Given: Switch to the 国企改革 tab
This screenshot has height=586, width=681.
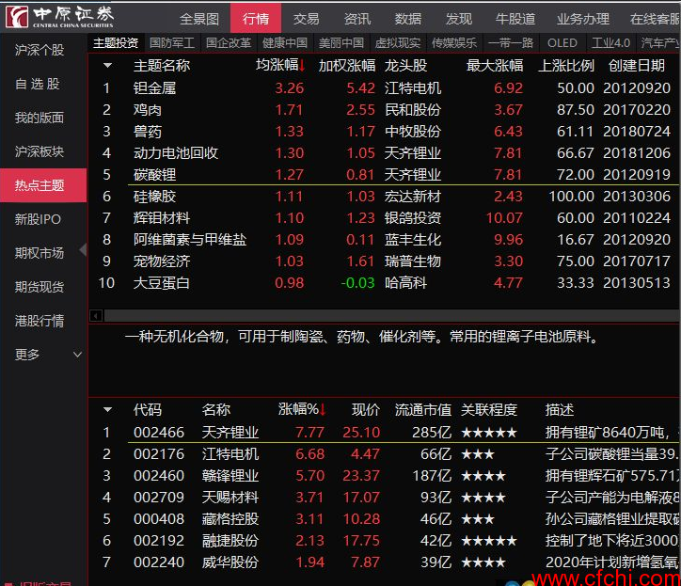Looking at the screenshot, I should [229, 43].
